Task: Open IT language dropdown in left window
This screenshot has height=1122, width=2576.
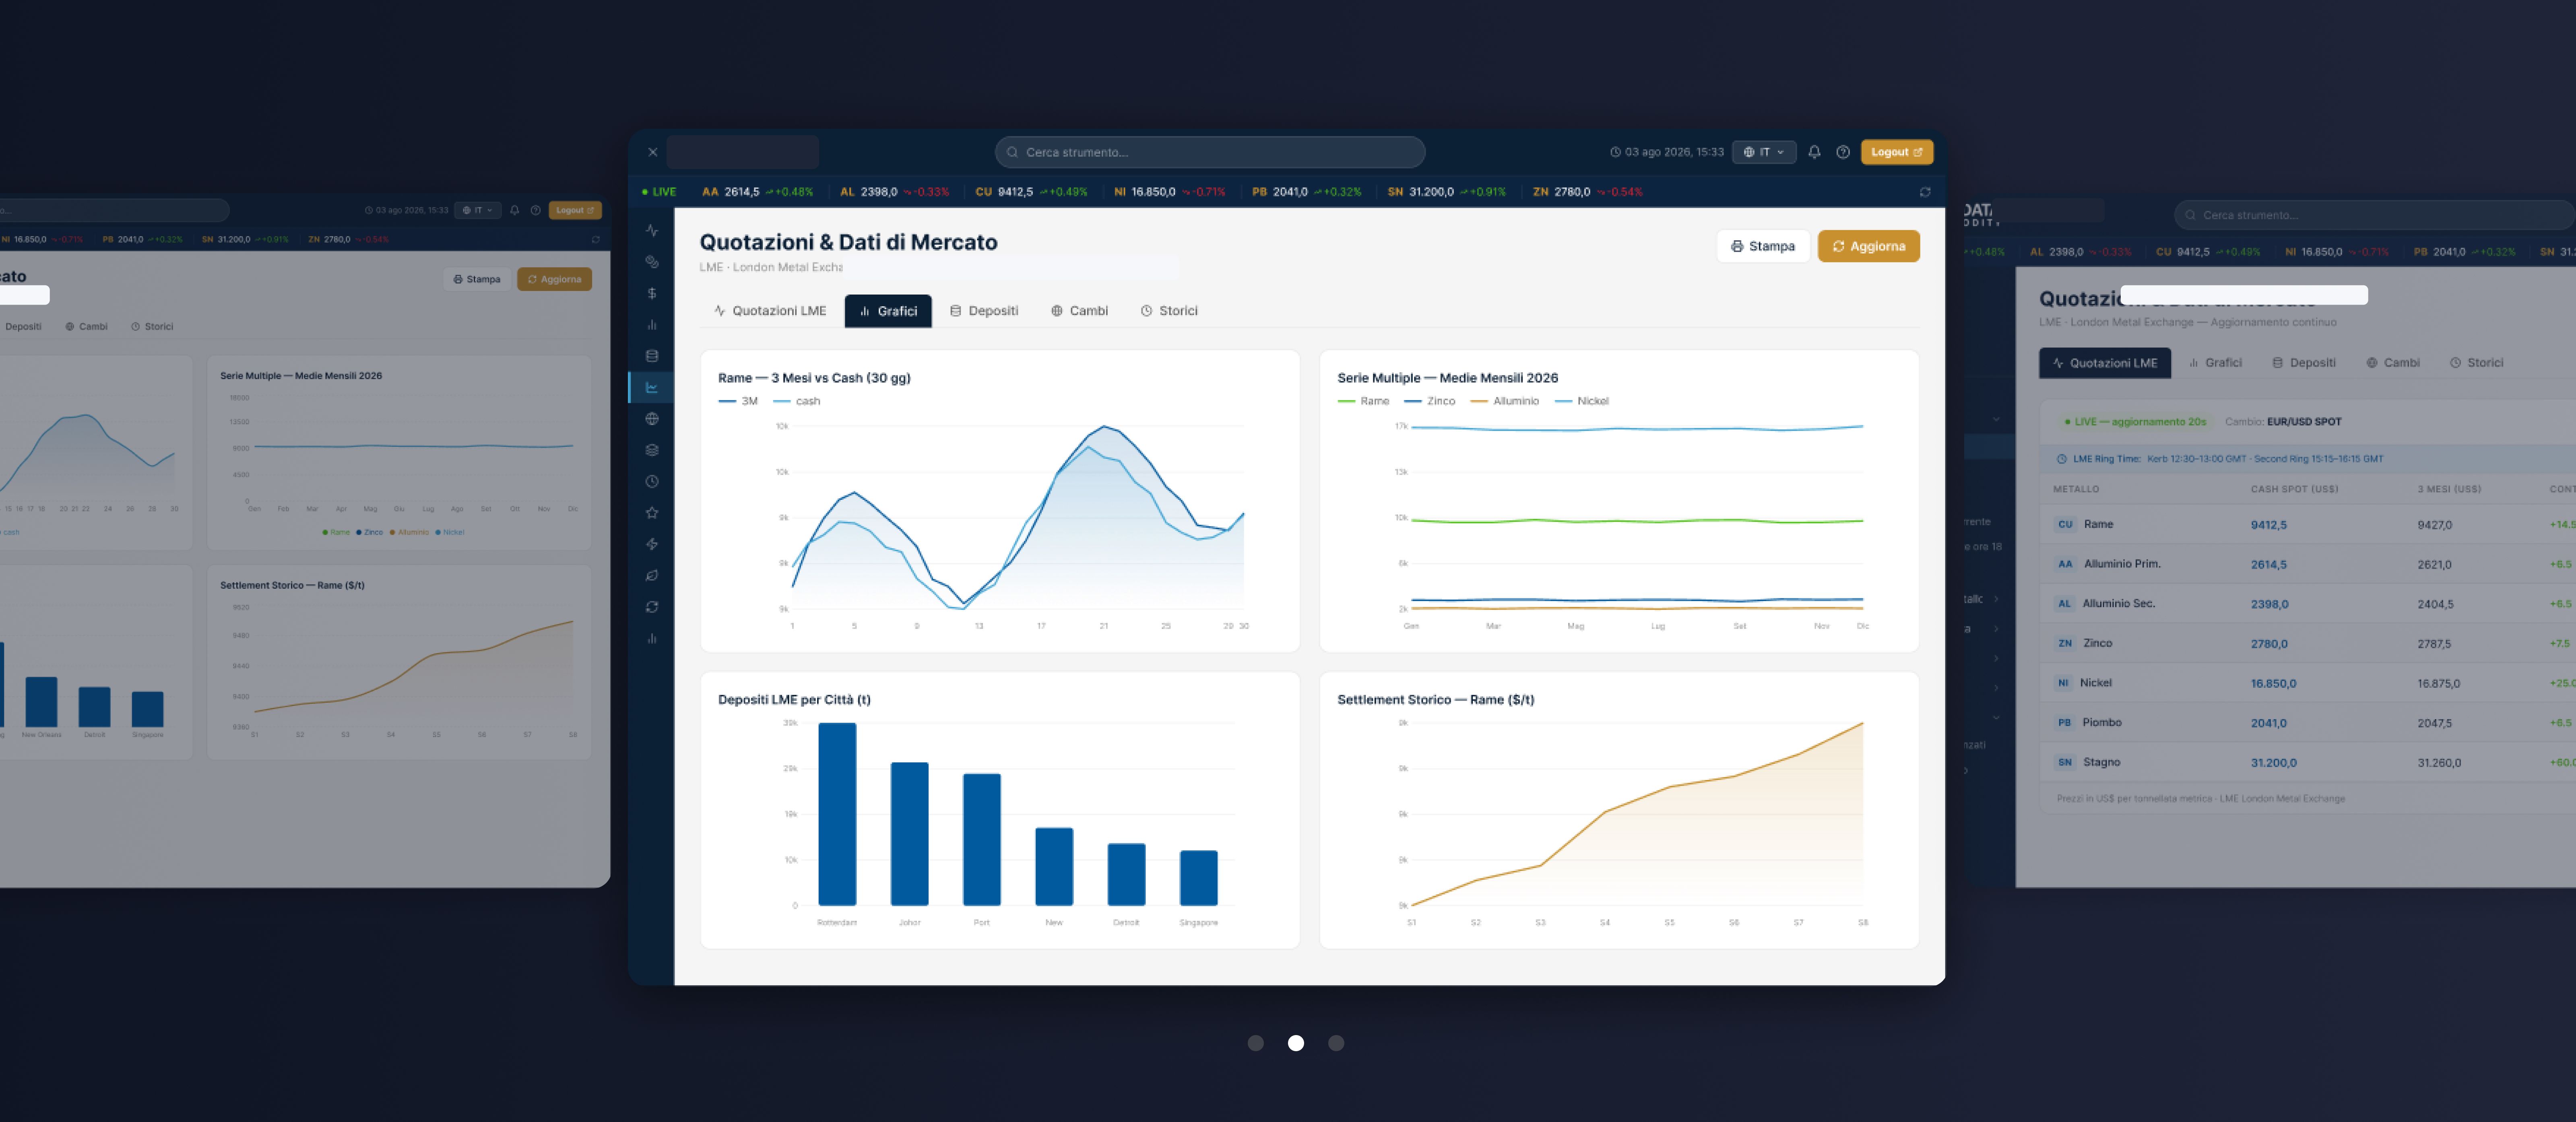Action: coord(478,210)
